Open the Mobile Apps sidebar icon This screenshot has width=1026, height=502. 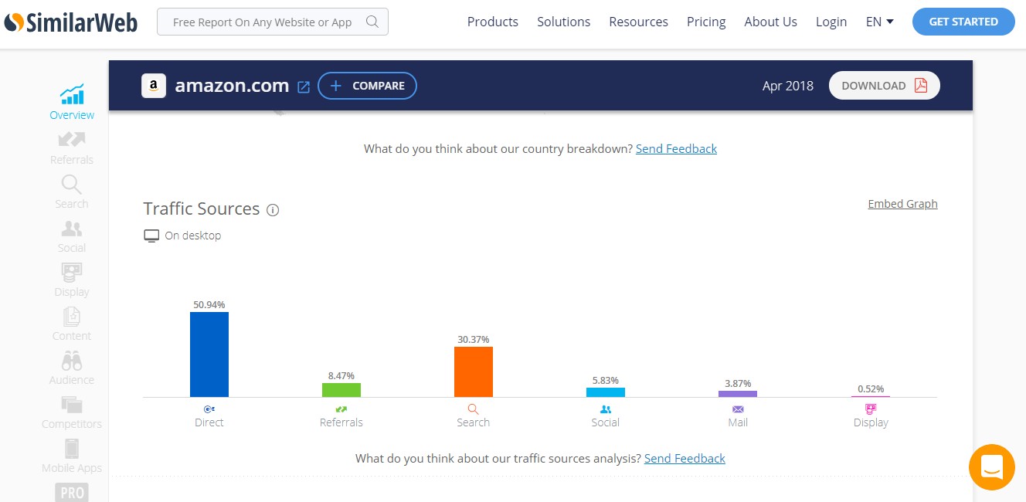tap(72, 448)
